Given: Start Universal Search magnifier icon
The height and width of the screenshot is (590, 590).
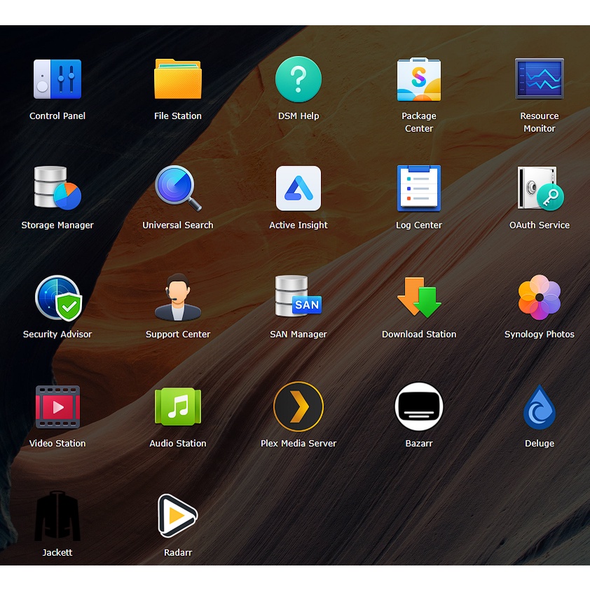Looking at the screenshot, I should [x=177, y=188].
